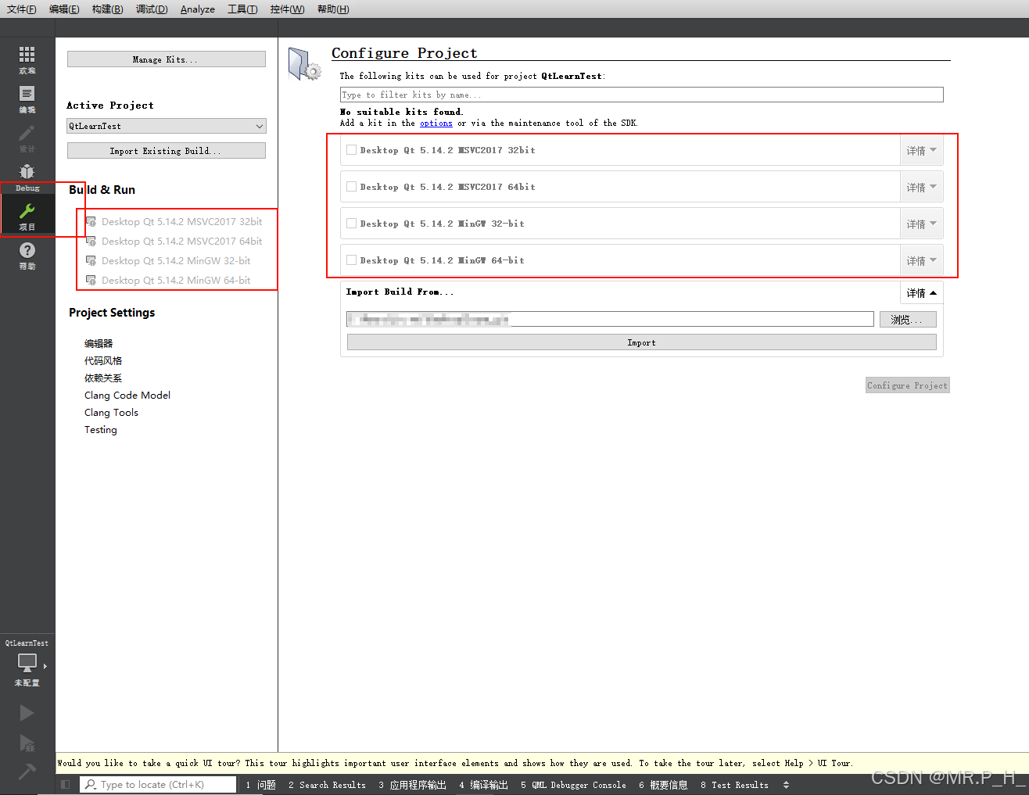The height and width of the screenshot is (795, 1029).
Task: Open QtLearnTest kit selector monitor icon
Action: 27,663
